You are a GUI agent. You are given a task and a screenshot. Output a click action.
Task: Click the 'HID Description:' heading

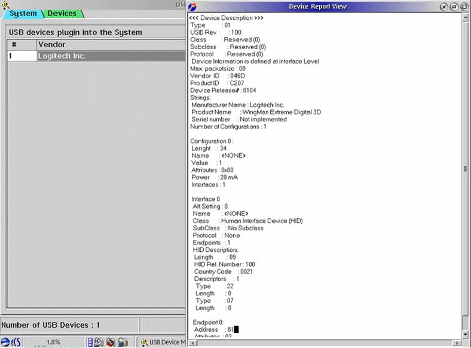click(215, 250)
